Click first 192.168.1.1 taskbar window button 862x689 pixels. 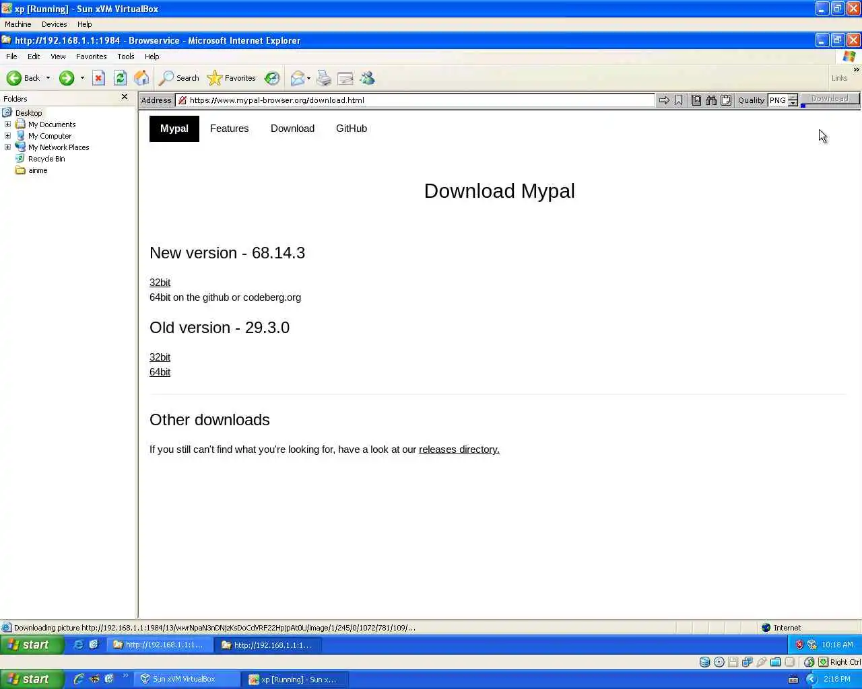click(160, 645)
